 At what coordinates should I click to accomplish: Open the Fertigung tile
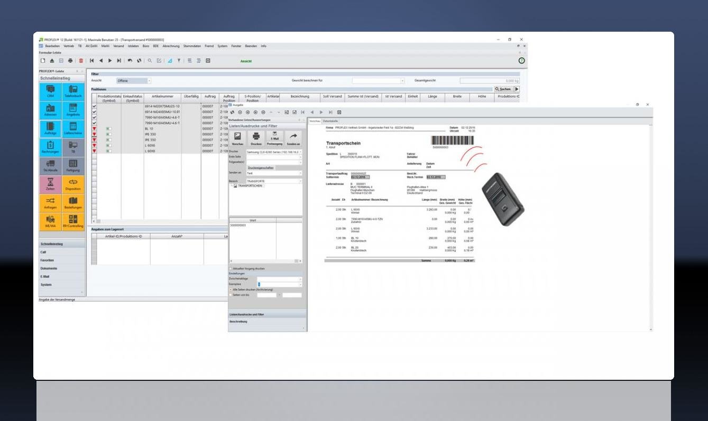(73, 166)
